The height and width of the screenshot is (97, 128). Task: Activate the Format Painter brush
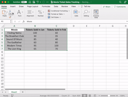click(10, 17)
